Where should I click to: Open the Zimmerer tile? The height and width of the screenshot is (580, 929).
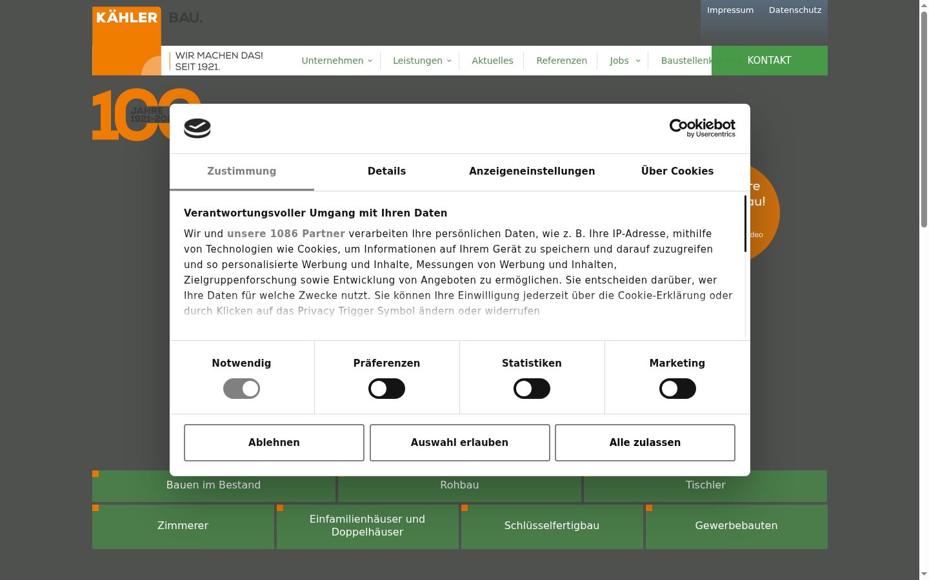183,527
